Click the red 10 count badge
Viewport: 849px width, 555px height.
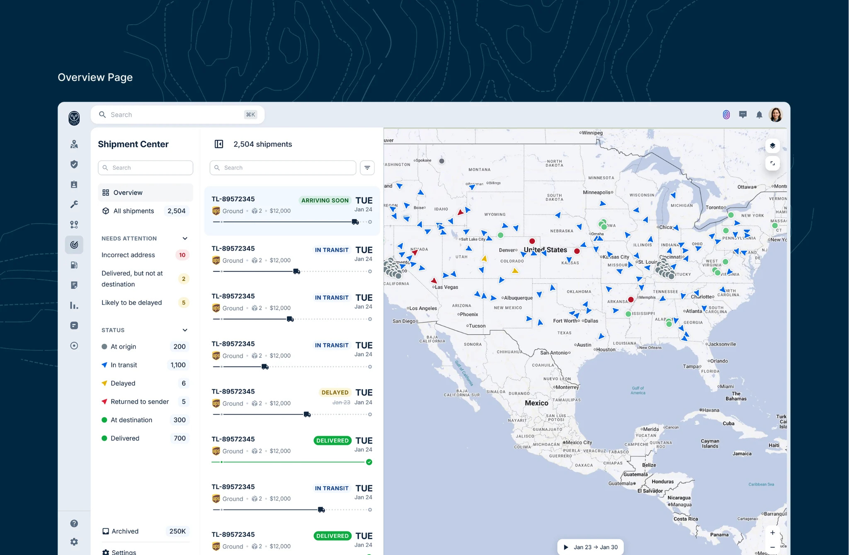click(x=182, y=255)
